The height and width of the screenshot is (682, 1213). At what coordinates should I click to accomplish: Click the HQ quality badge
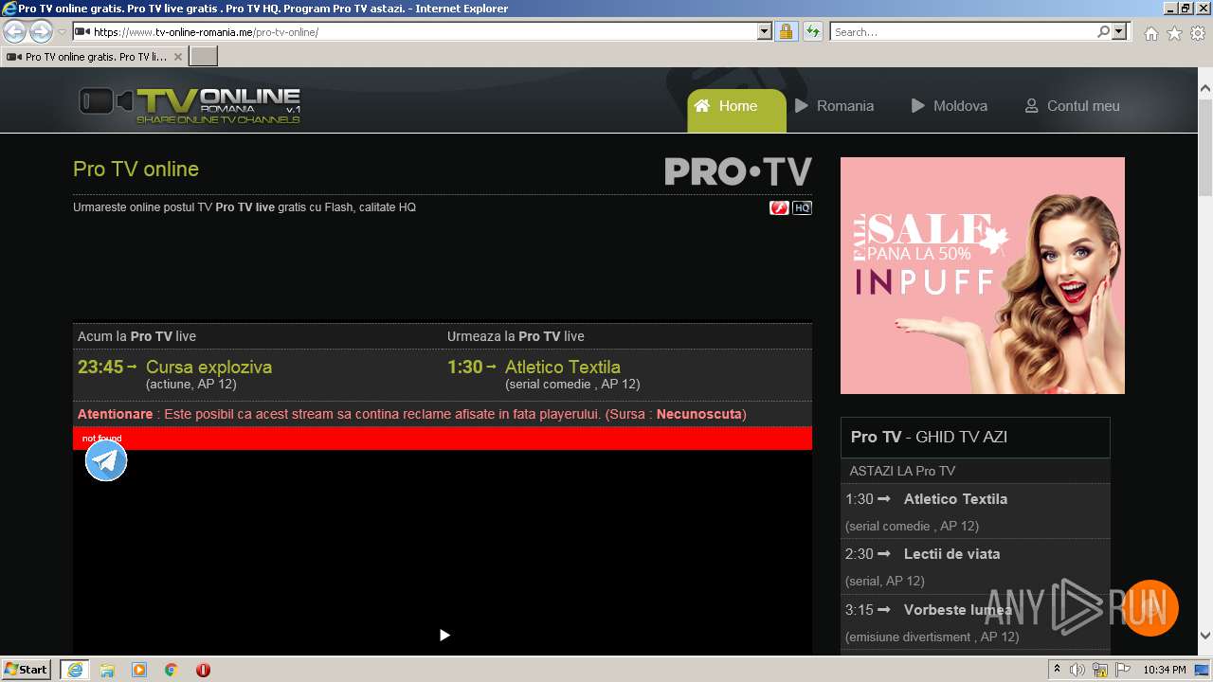(x=802, y=207)
